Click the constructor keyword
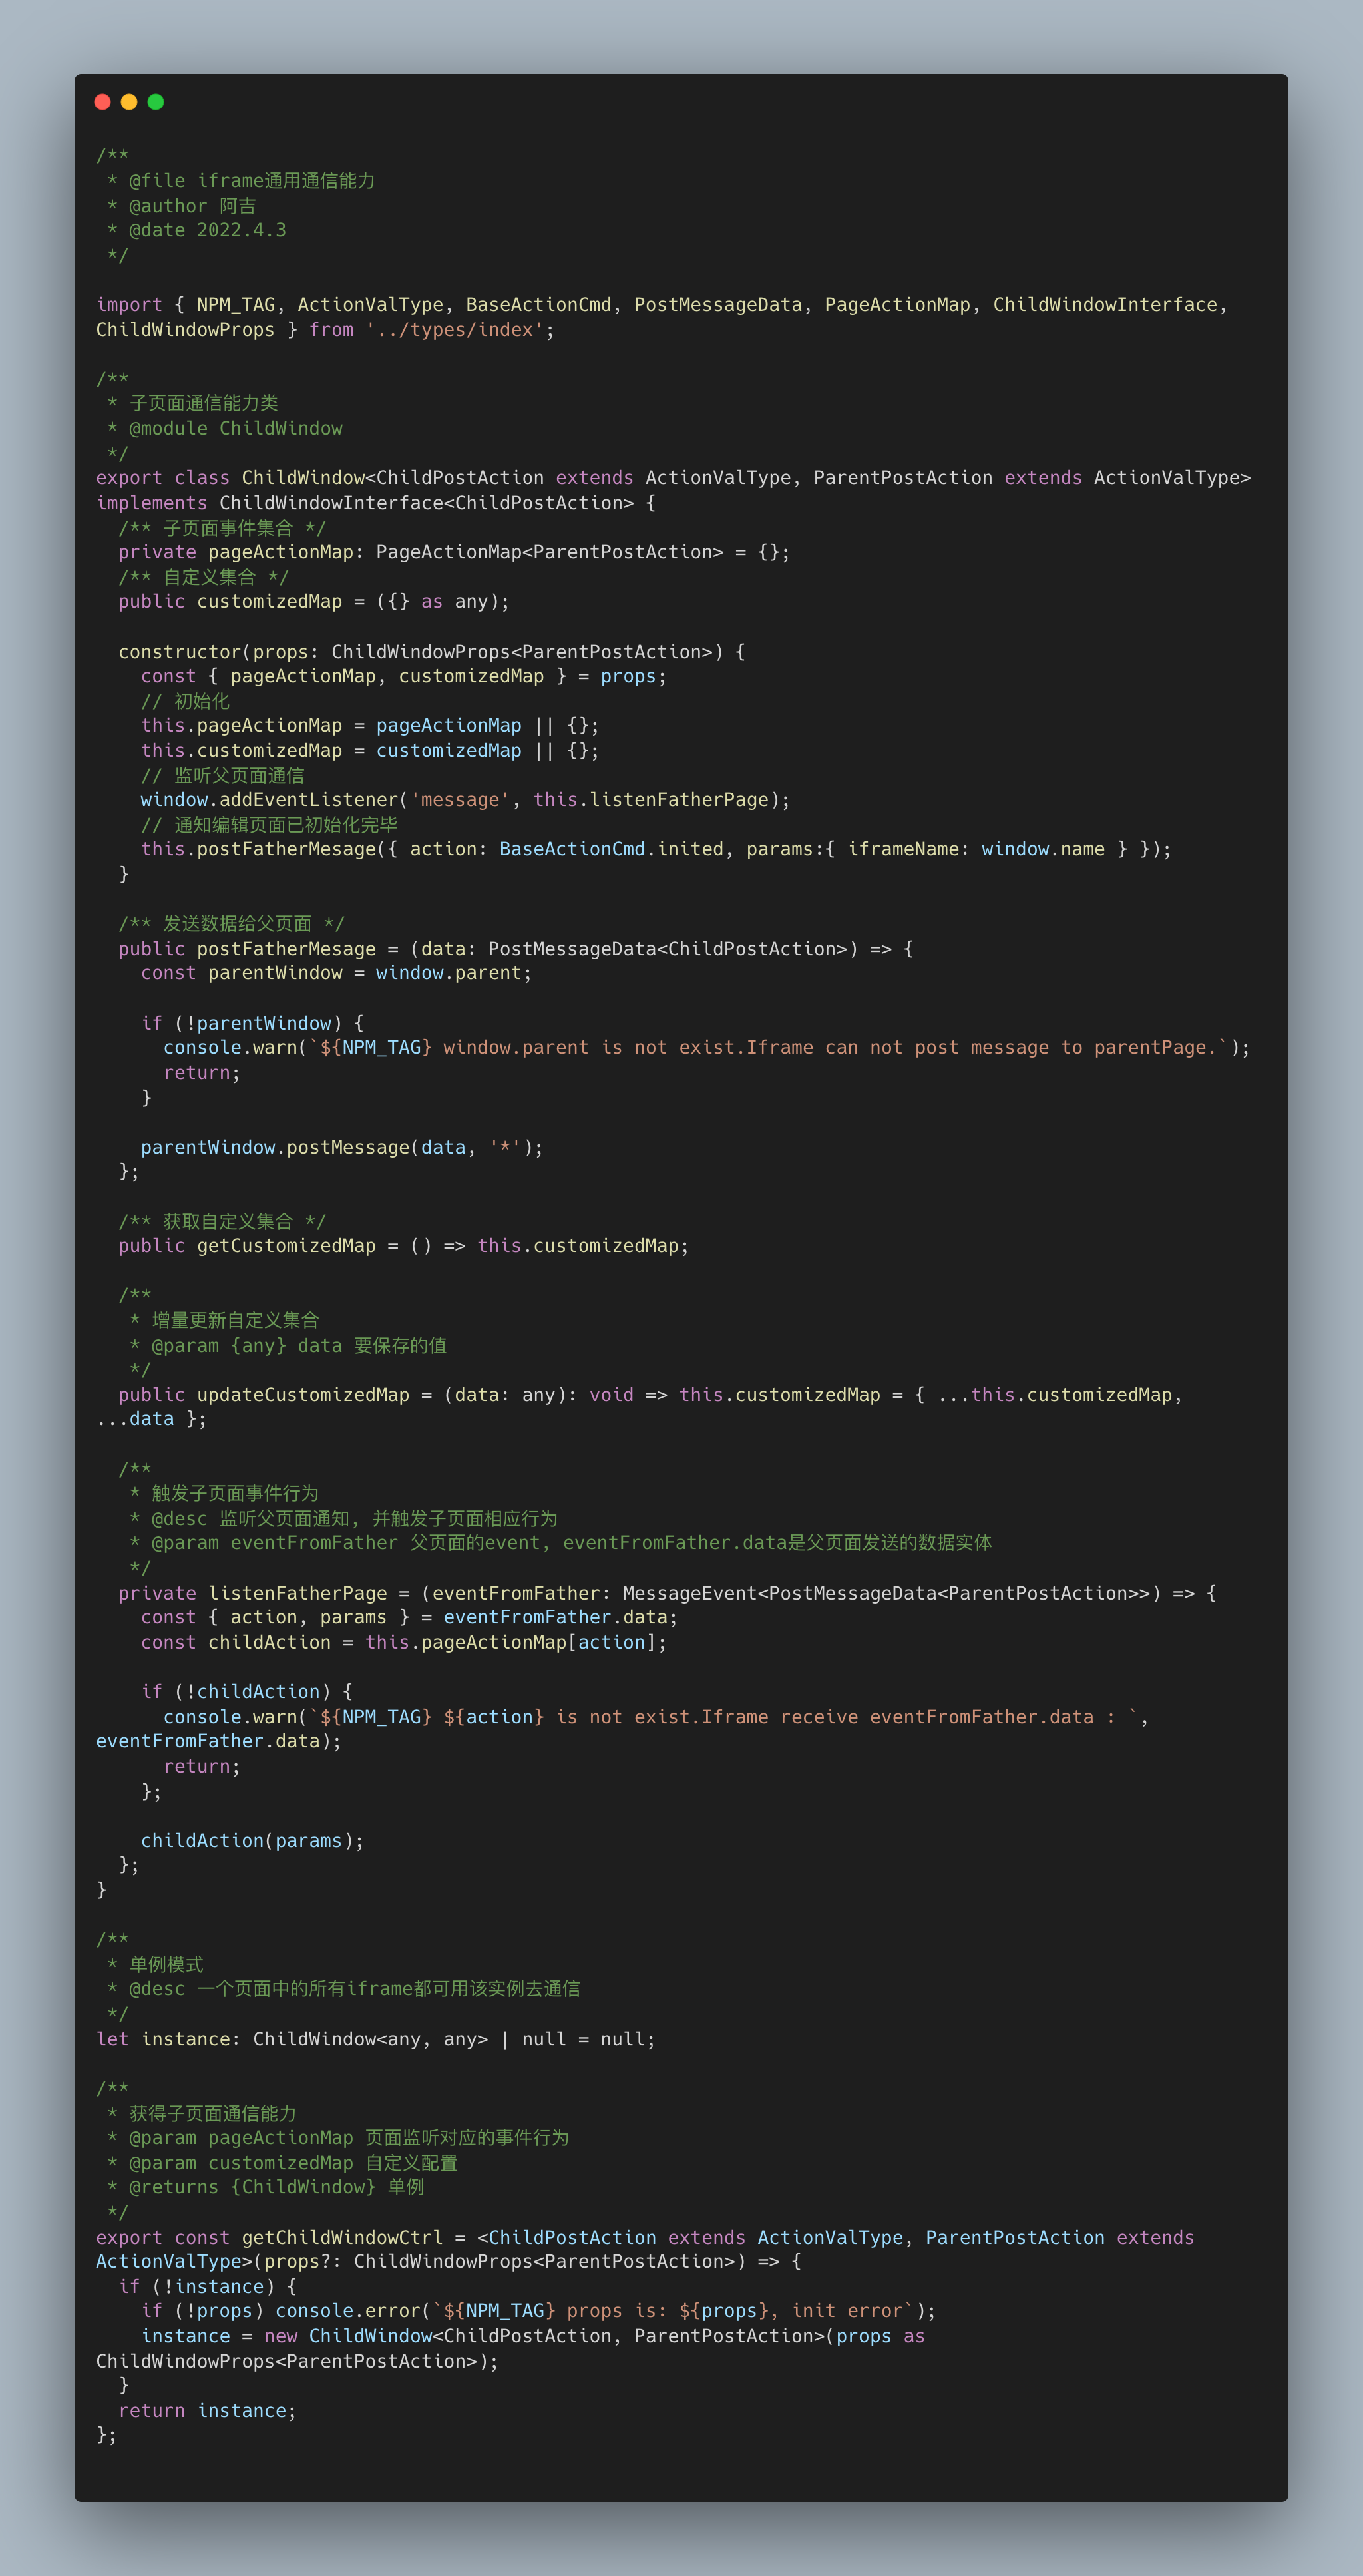 tap(180, 652)
